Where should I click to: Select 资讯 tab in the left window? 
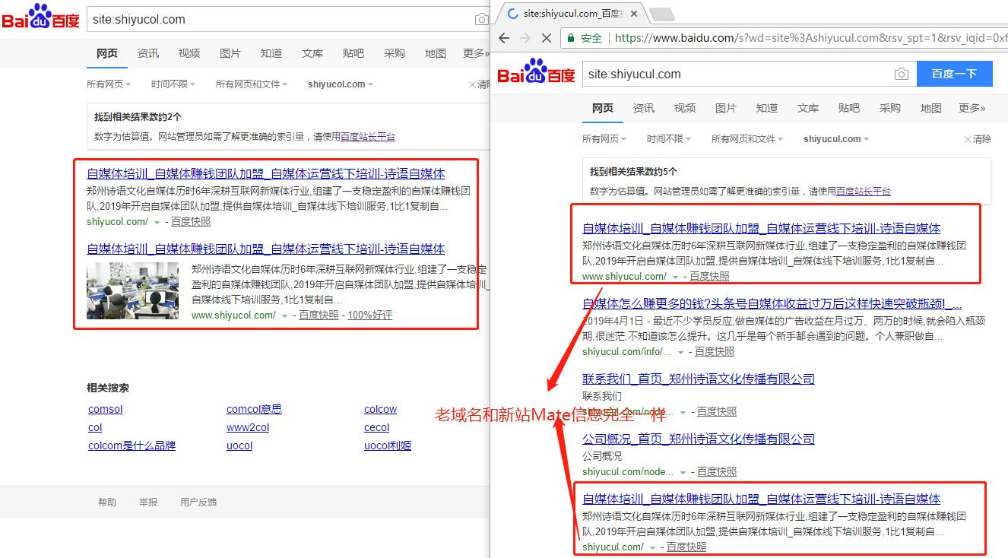click(148, 53)
